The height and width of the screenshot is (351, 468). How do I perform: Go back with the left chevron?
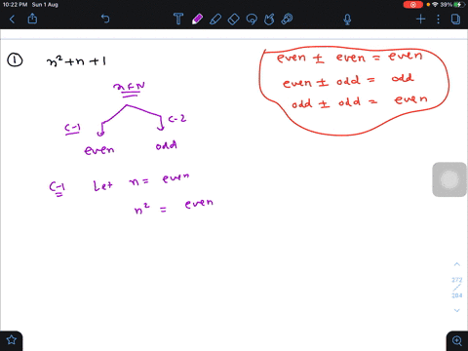tap(12, 19)
